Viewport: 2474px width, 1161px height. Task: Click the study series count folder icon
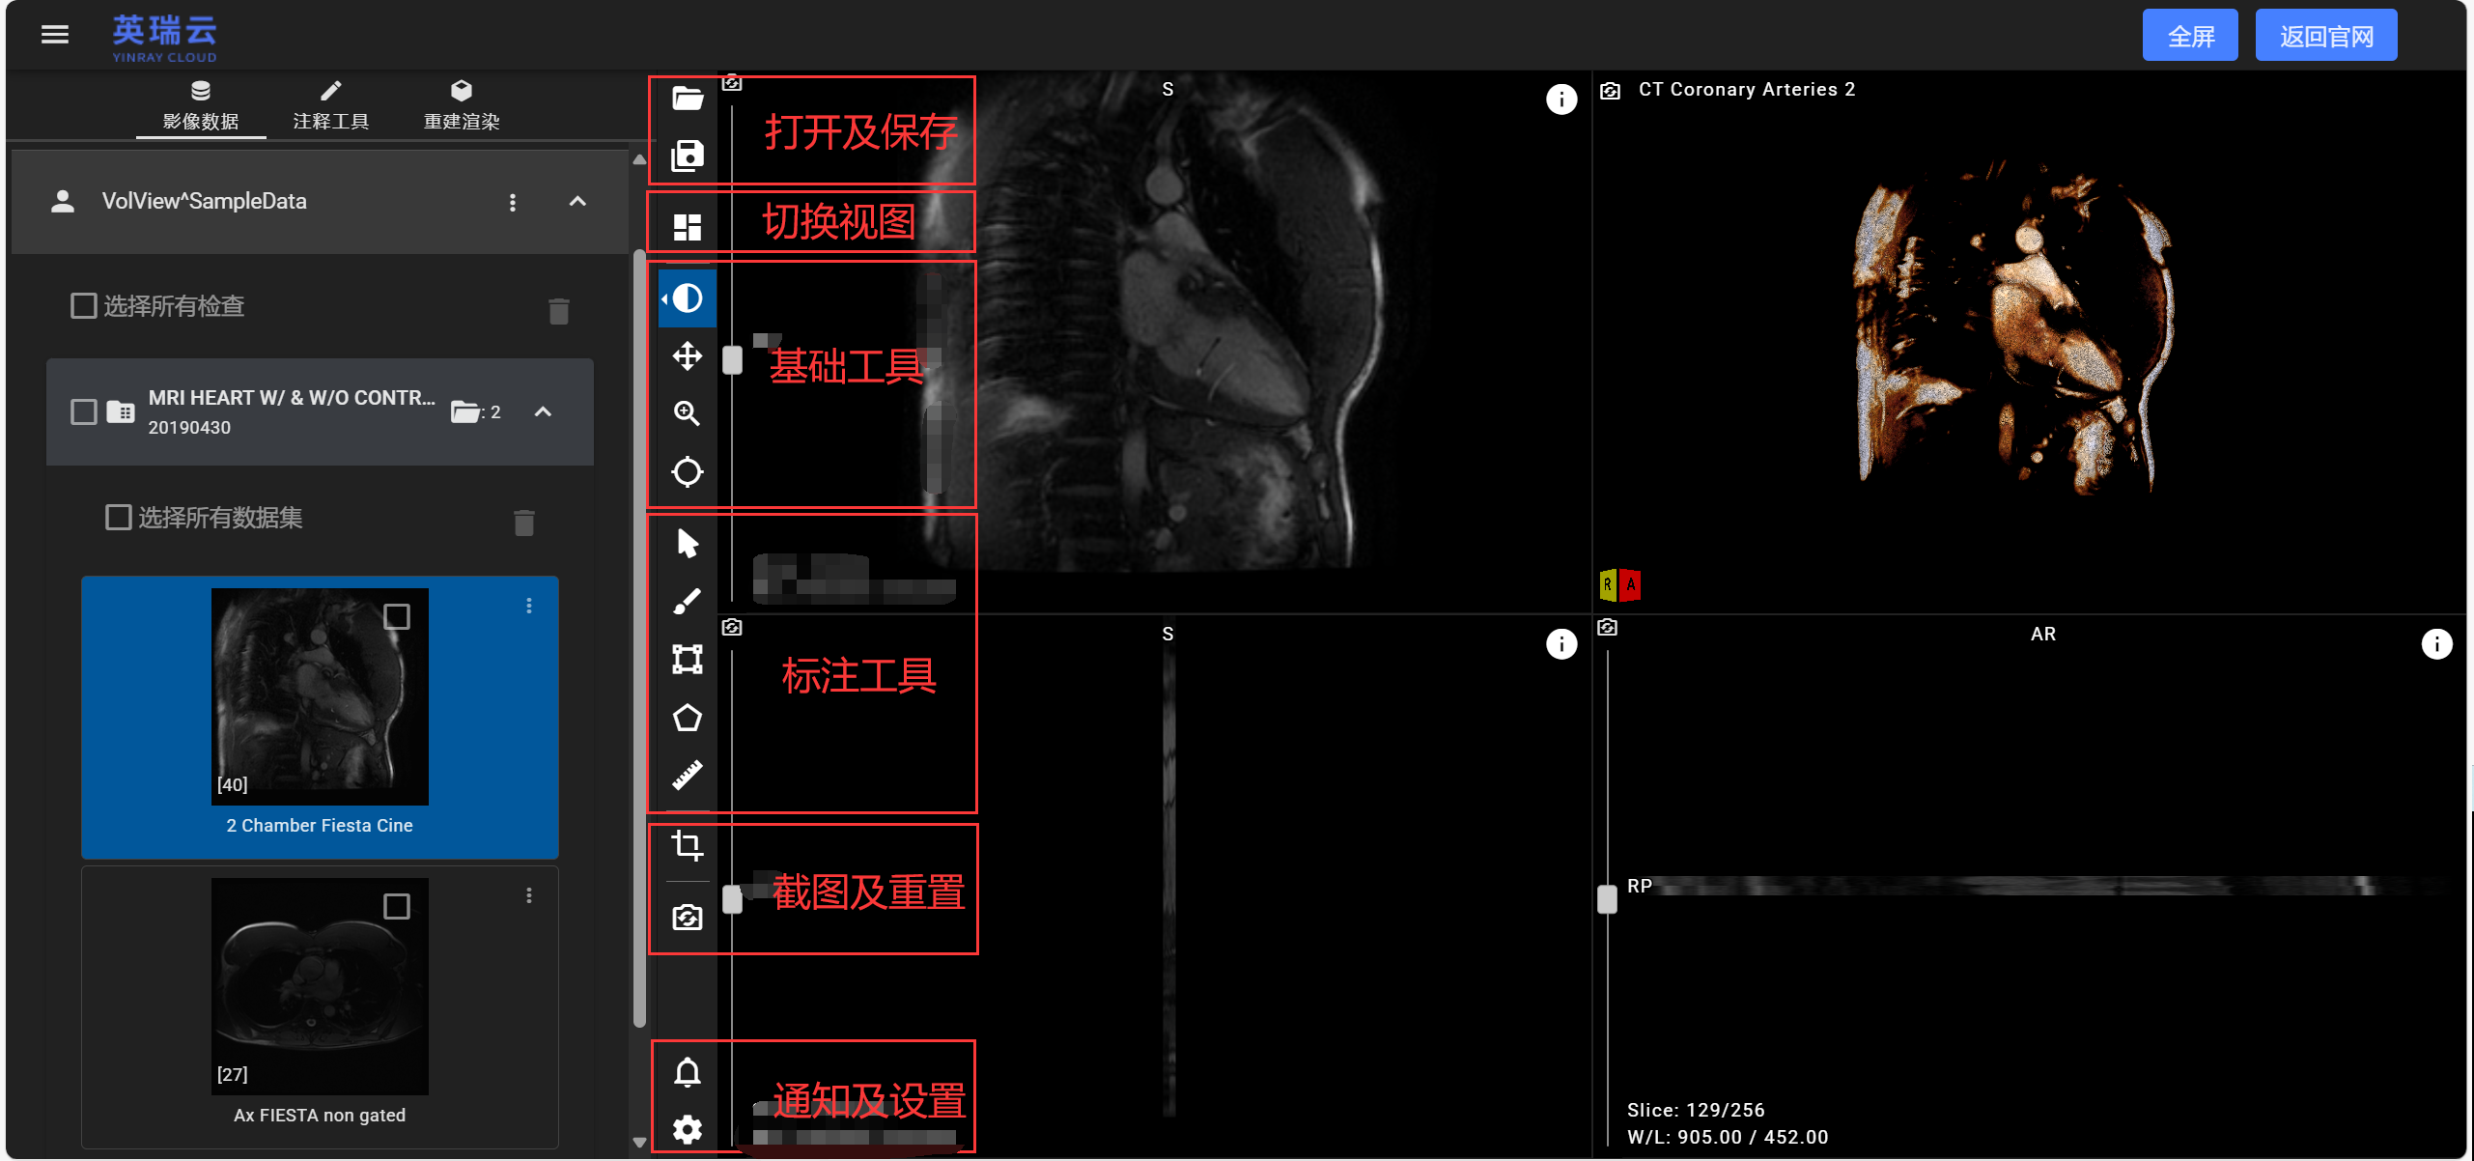[465, 412]
